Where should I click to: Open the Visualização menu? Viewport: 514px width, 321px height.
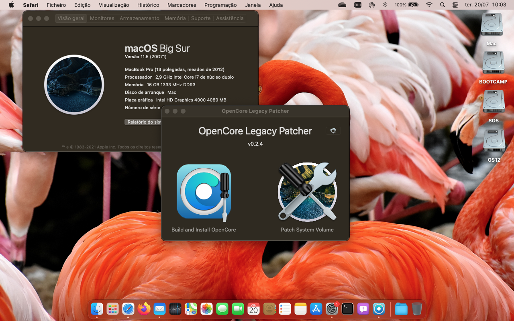pos(114,5)
